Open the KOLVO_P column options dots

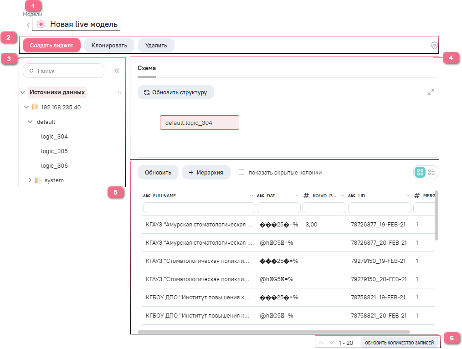click(x=343, y=195)
